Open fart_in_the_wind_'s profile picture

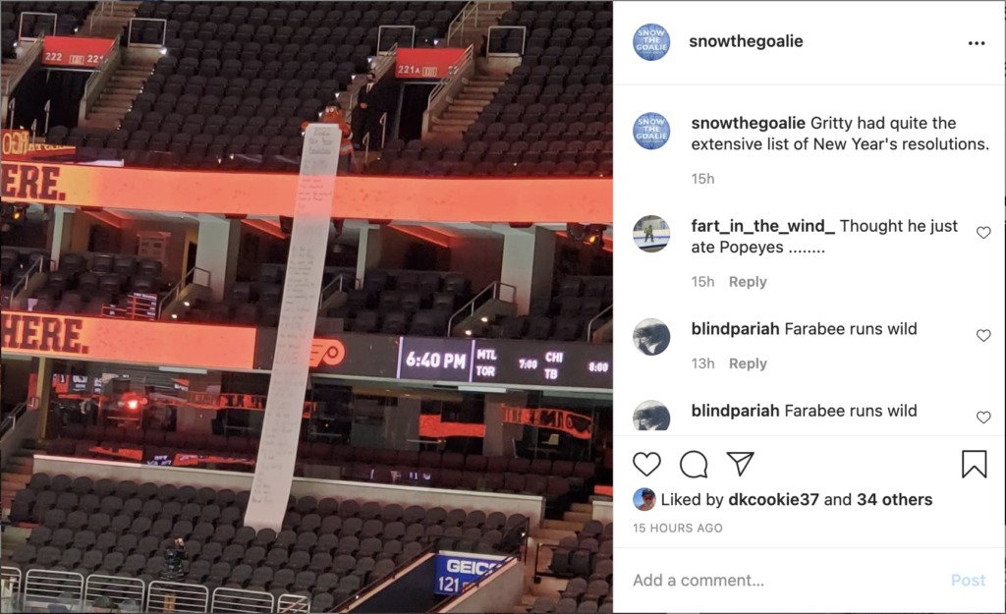tap(651, 234)
